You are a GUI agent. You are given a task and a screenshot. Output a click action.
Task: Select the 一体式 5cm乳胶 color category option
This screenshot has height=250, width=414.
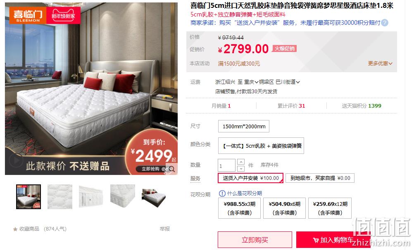[x=261, y=146]
